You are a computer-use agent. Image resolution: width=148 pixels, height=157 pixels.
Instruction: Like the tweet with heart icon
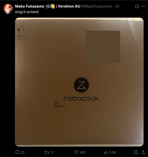(76, 152)
